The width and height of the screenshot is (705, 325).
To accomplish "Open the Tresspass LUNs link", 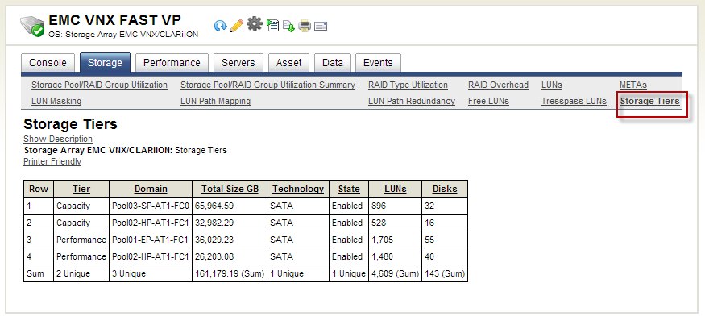I will 574,102.
